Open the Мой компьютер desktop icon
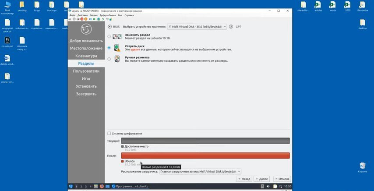 pos(7,8)
